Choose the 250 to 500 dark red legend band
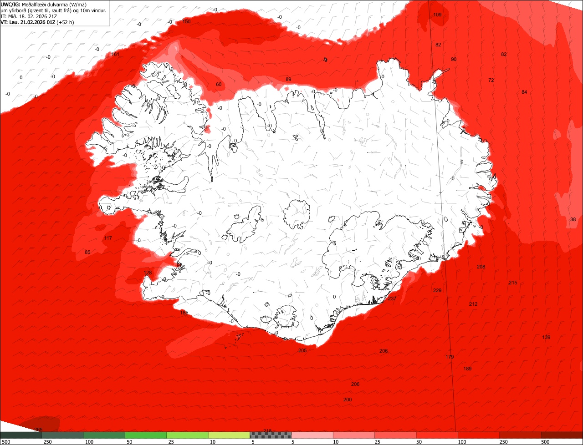This screenshot has height=445, width=583. (x=521, y=435)
